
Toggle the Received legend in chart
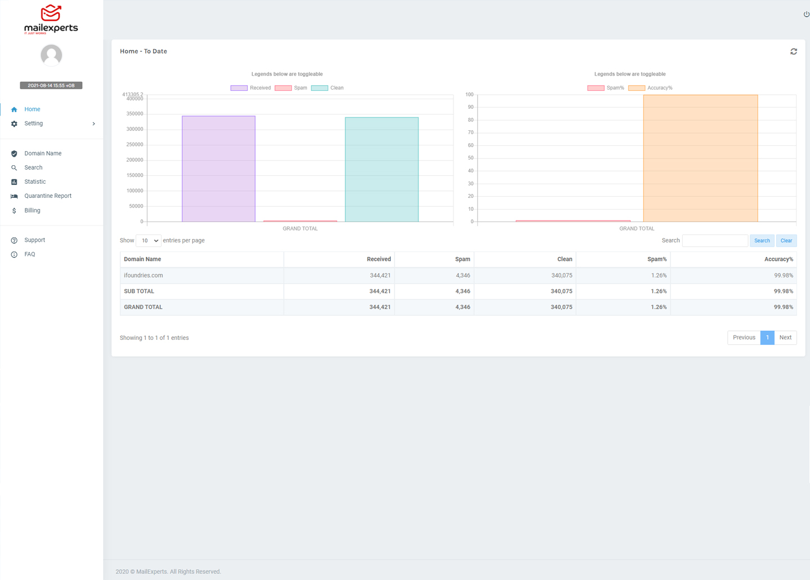[251, 88]
